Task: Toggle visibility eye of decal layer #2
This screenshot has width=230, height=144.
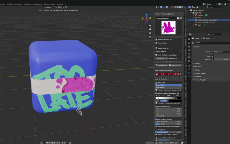Action: pos(176,74)
